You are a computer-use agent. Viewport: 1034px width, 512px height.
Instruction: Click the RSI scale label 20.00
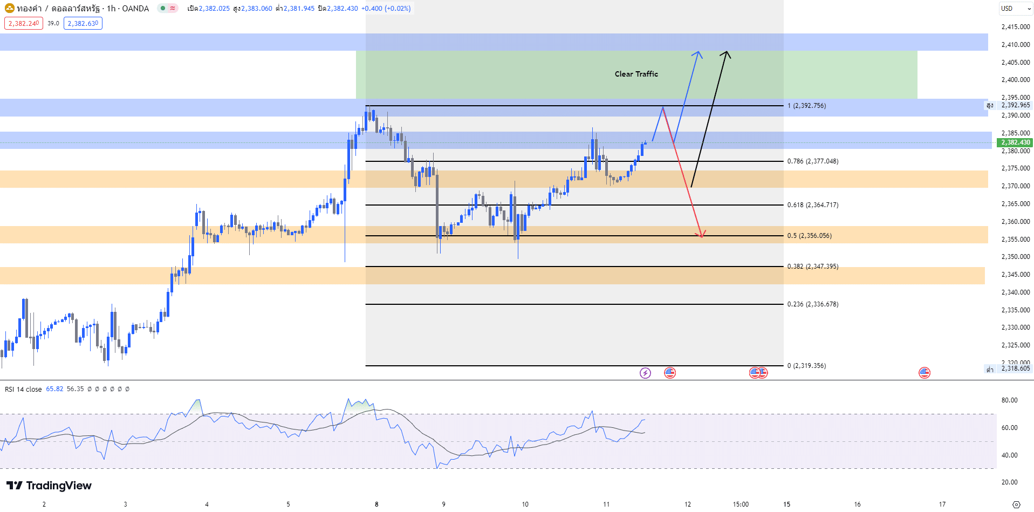1010,482
